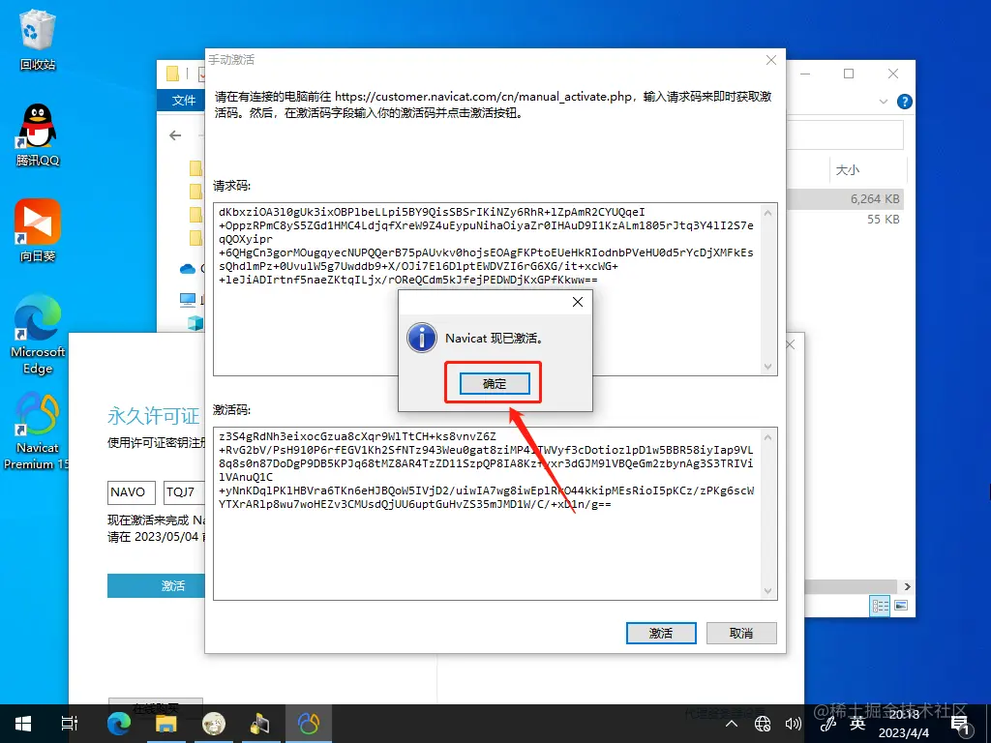Open the clock showing 2023/4/4

click(x=904, y=724)
